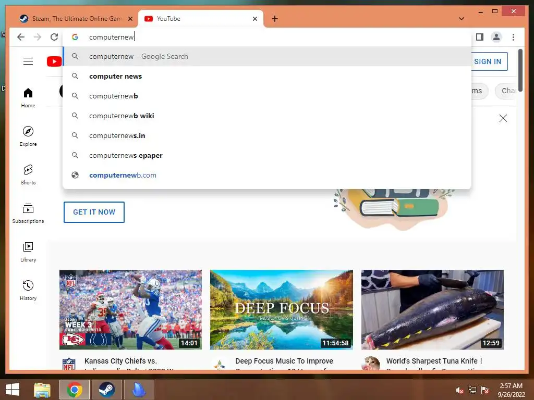Image resolution: width=534 pixels, height=400 pixels.
Task: Open Steam from taskbar
Action: tap(106, 390)
